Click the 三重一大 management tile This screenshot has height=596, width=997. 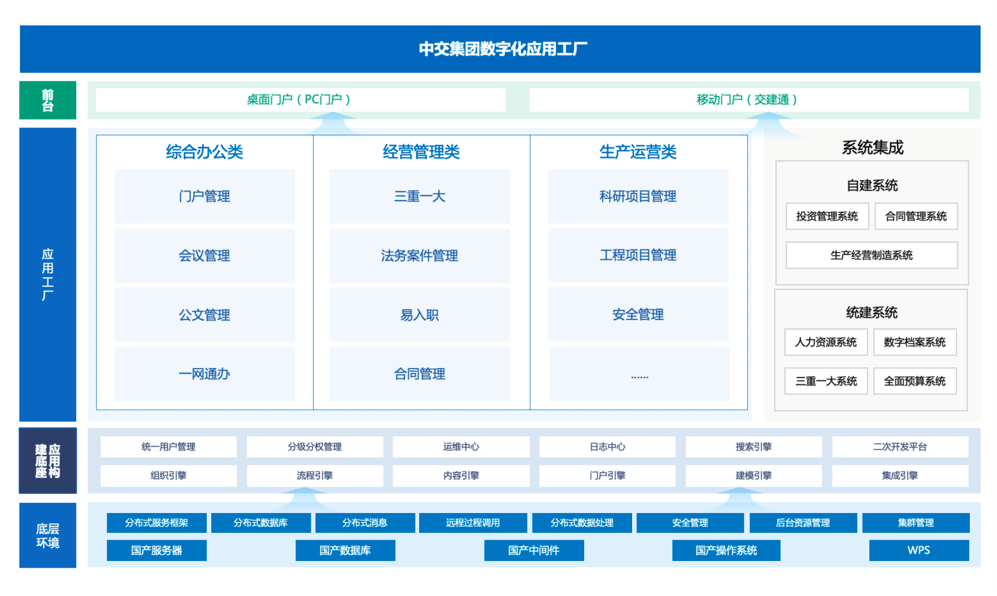click(419, 196)
